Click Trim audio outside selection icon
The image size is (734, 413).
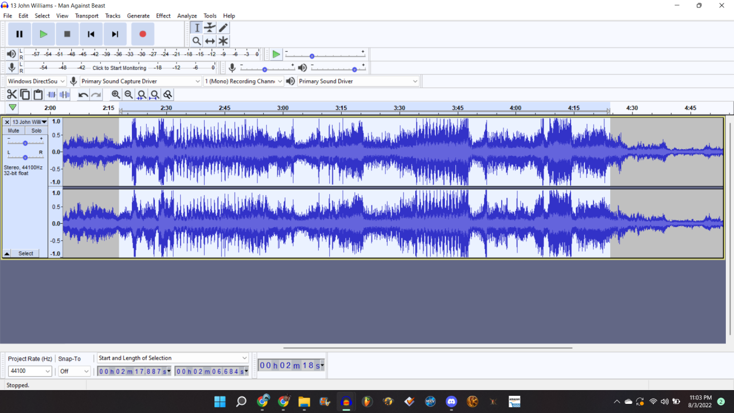52,95
